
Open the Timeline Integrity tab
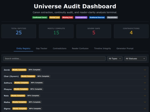[x=102, y=48]
